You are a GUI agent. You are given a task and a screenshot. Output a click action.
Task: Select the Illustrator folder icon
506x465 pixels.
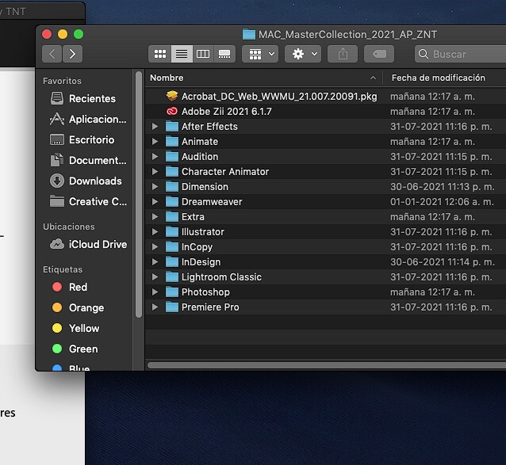172,231
